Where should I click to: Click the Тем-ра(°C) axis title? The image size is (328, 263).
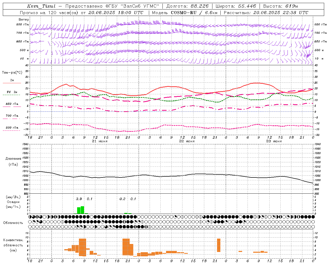pos(12,73)
